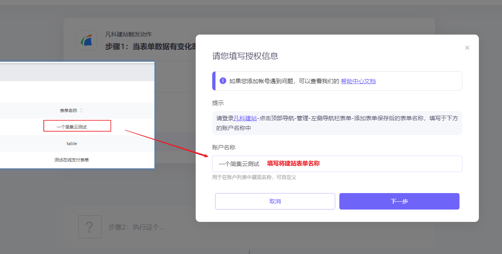
Task: Select the 测试在线支付表单 row
Action: [77, 160]
